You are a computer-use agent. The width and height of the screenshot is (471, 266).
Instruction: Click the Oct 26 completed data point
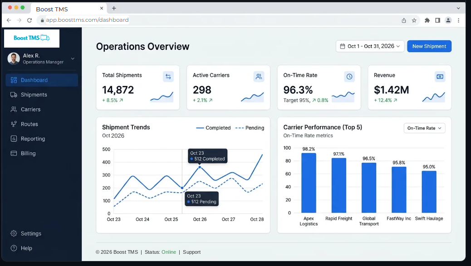coord(200,167)
